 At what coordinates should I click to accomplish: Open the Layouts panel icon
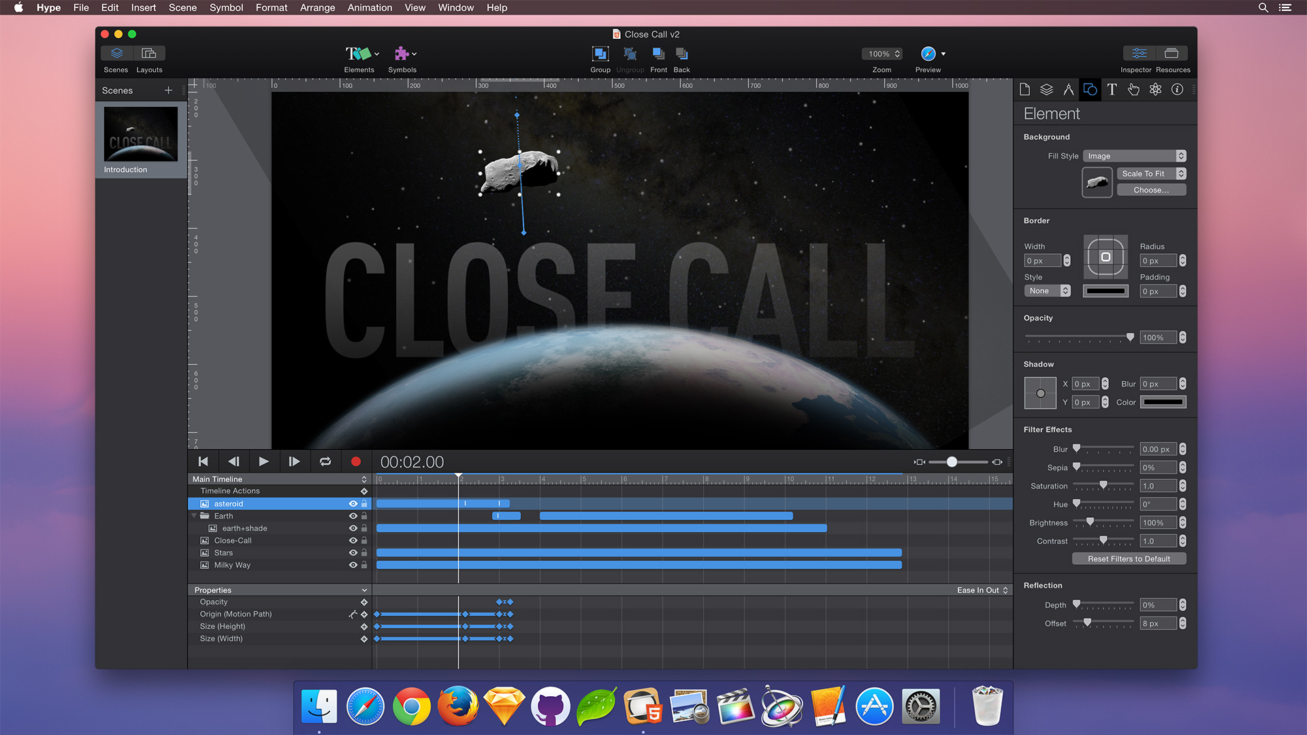coord(149,53)
